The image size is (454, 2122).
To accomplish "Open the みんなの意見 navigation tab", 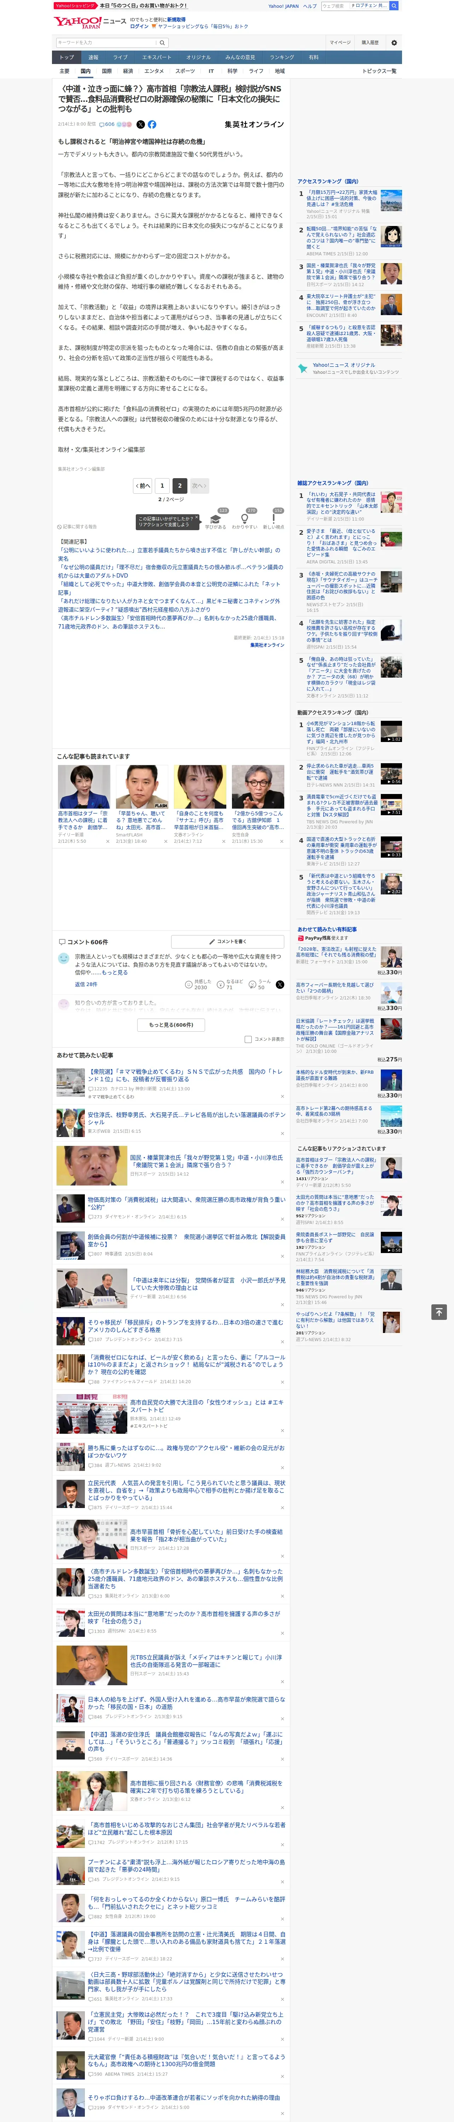I will tap(240, 57).
